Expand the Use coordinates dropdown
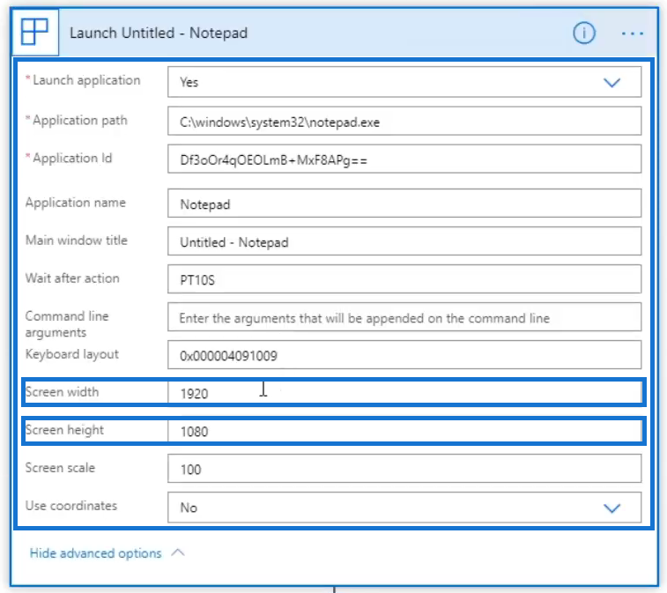Screen dimensions: 667x593 coord(611,508)
